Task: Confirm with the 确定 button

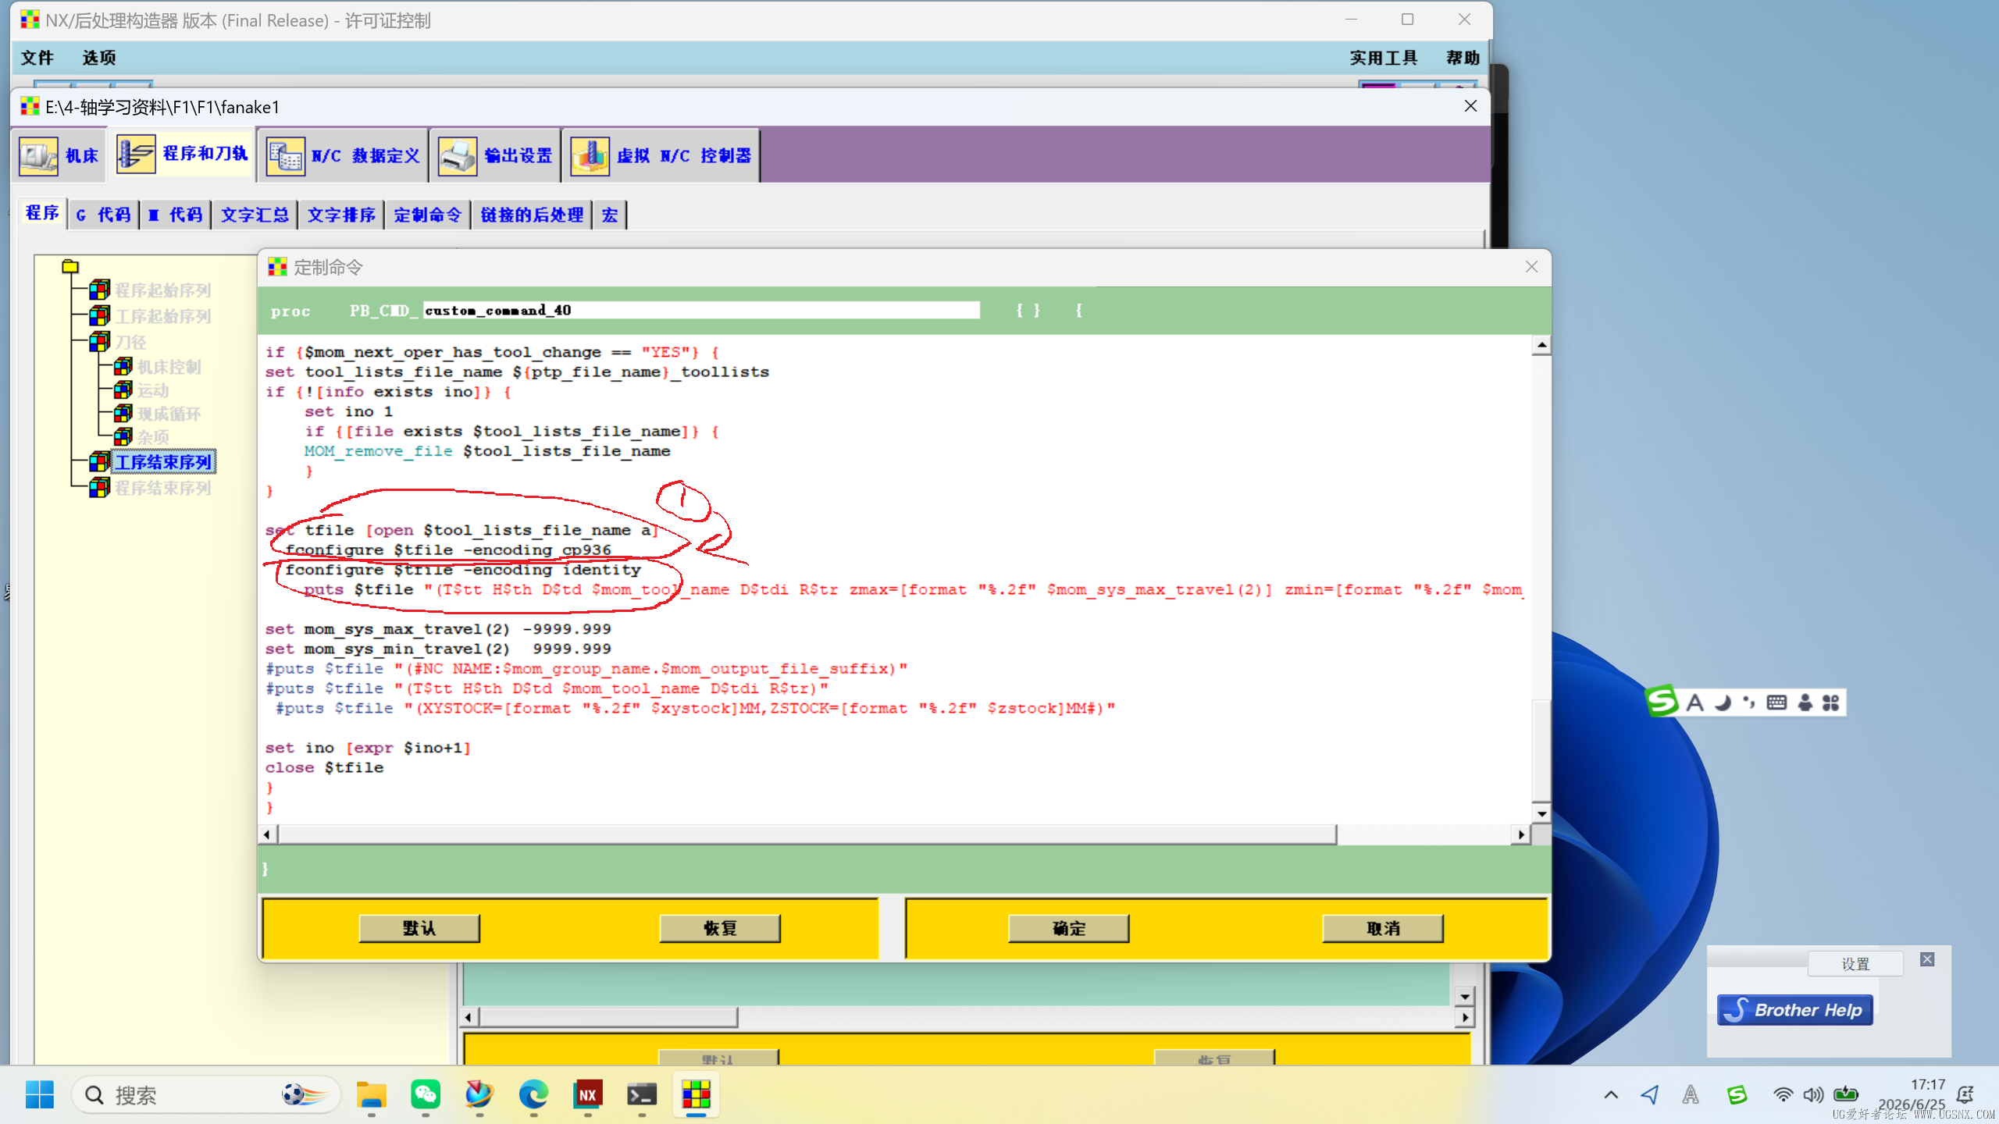Action: 1069,928
